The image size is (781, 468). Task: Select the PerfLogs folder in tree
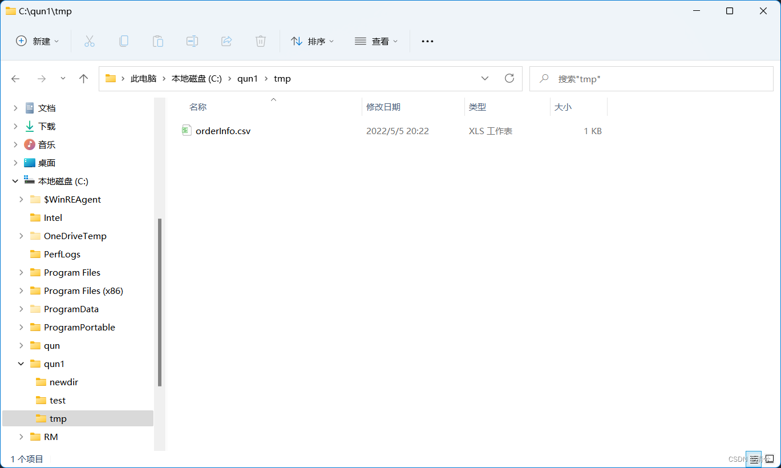pyautogui.click(x=62, y=254)
